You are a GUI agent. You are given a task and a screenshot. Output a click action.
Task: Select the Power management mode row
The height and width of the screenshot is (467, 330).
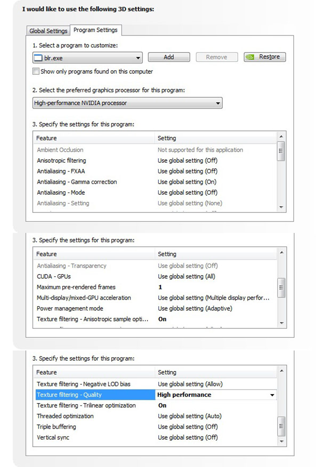point(155,309)
